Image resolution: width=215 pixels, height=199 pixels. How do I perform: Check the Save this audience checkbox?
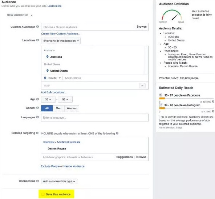[43, 194]
